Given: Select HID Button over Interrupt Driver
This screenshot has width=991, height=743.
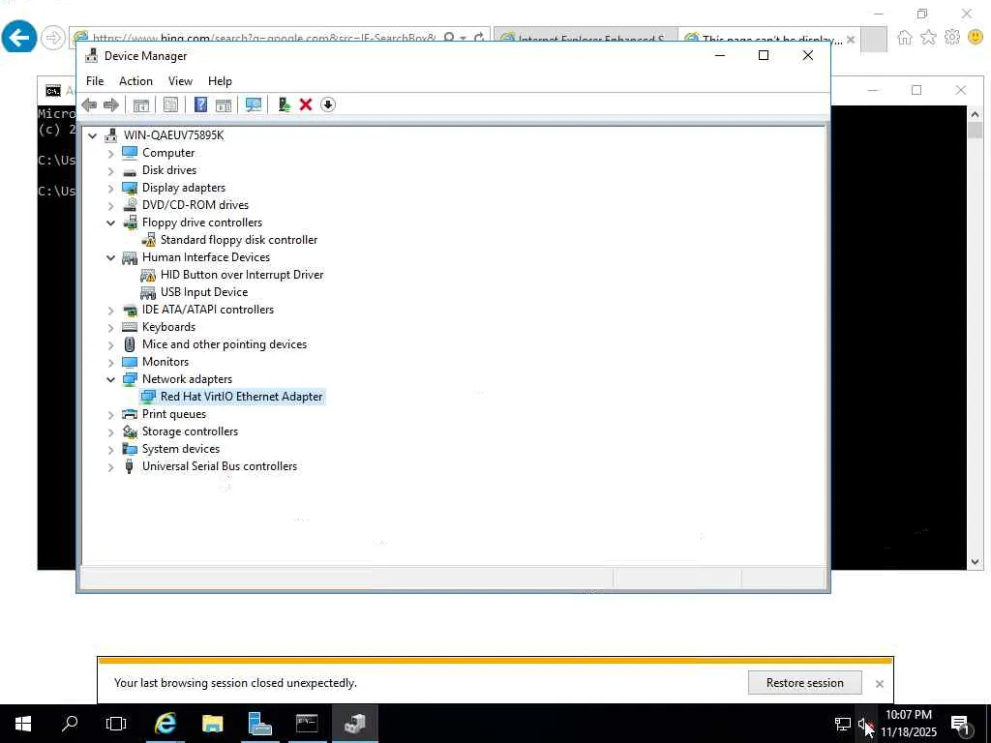Looking at the screenshot, I should (242, 275).
